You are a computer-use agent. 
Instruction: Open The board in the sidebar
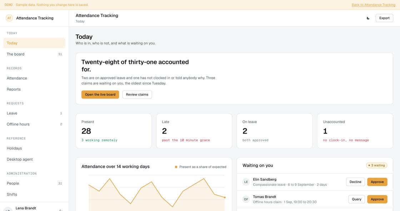coord(34,54)
